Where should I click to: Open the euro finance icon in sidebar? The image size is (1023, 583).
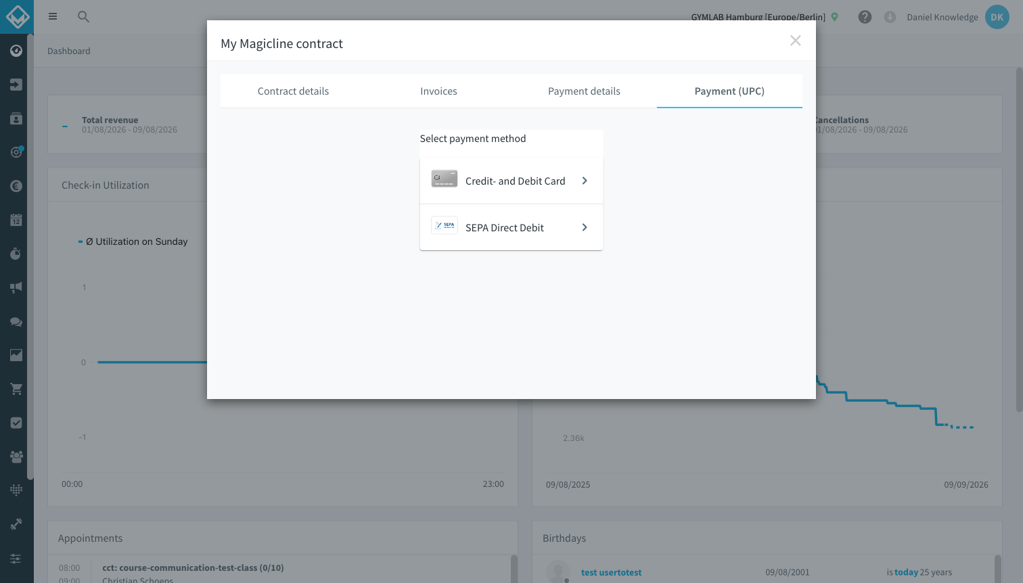[16, 186]
